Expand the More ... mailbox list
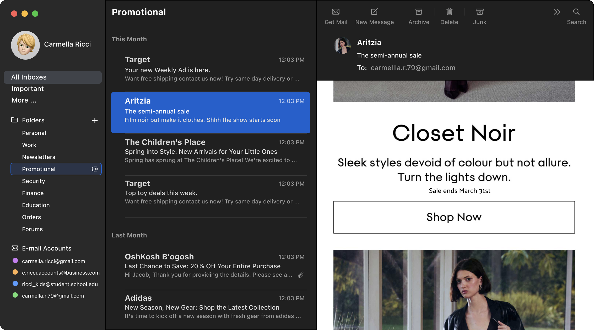 (x=24, y=100)
